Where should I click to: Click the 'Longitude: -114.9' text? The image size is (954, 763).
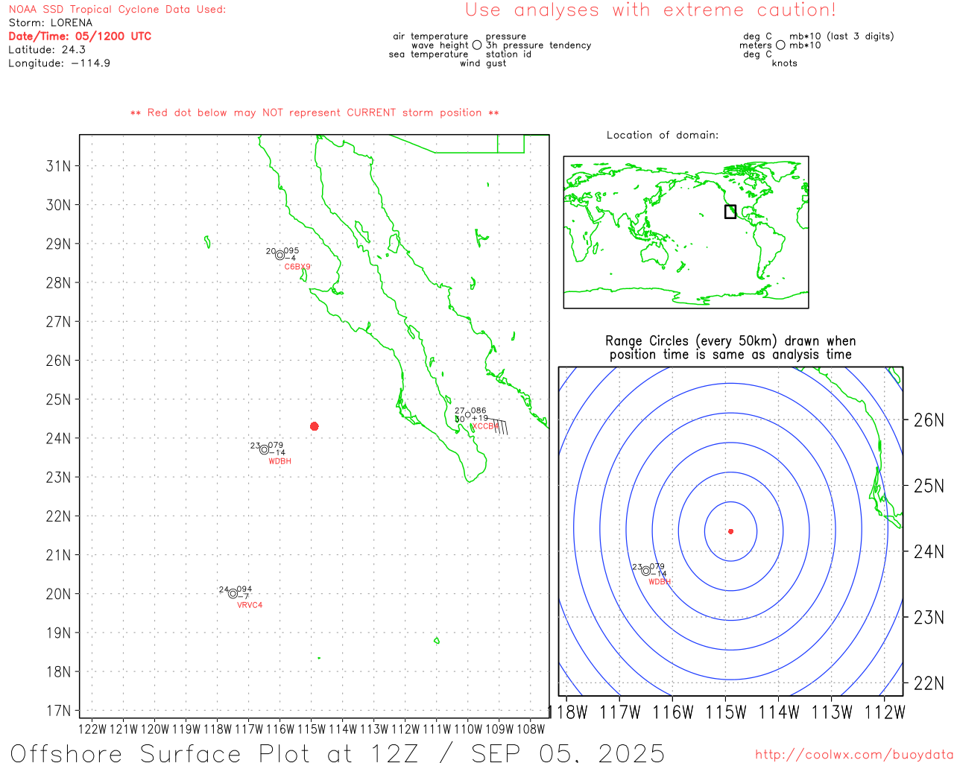point(60,63)
